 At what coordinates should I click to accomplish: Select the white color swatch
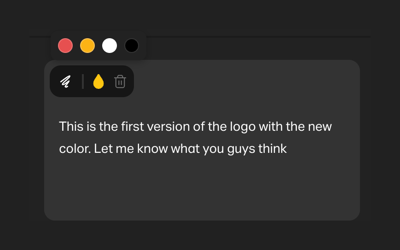(x=110, y=46)
